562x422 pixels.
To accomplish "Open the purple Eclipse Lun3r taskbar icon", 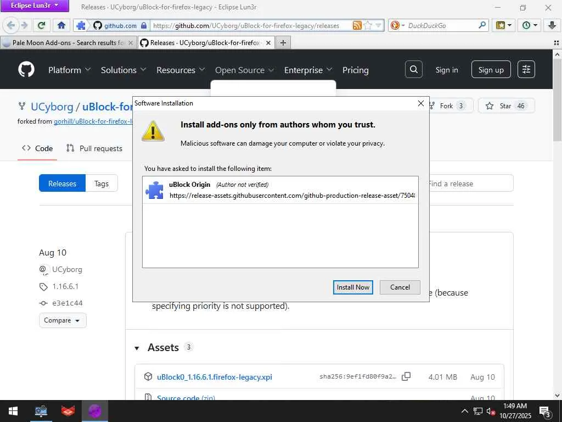I will pos(94,411).
